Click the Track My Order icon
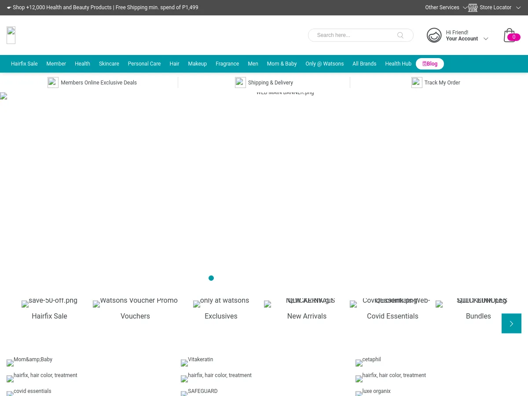 (x=417, y=82)
